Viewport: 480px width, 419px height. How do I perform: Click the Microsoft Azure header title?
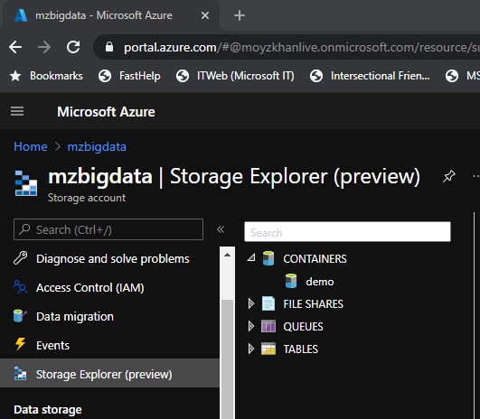pos(106,112)
